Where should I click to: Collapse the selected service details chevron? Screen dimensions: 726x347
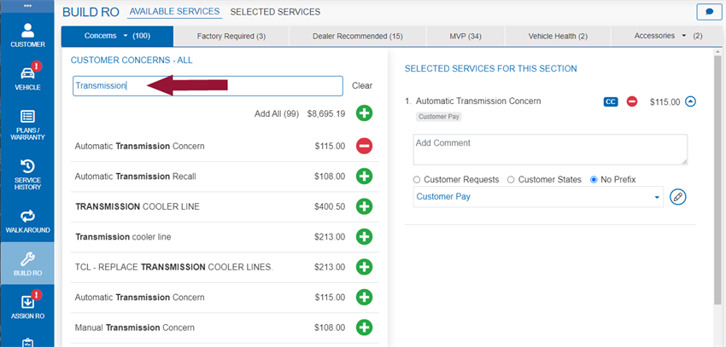click(x=690, y=101)
